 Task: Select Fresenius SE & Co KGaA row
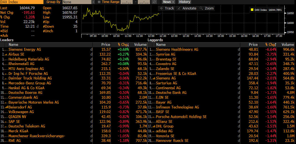tap(221, 73)
